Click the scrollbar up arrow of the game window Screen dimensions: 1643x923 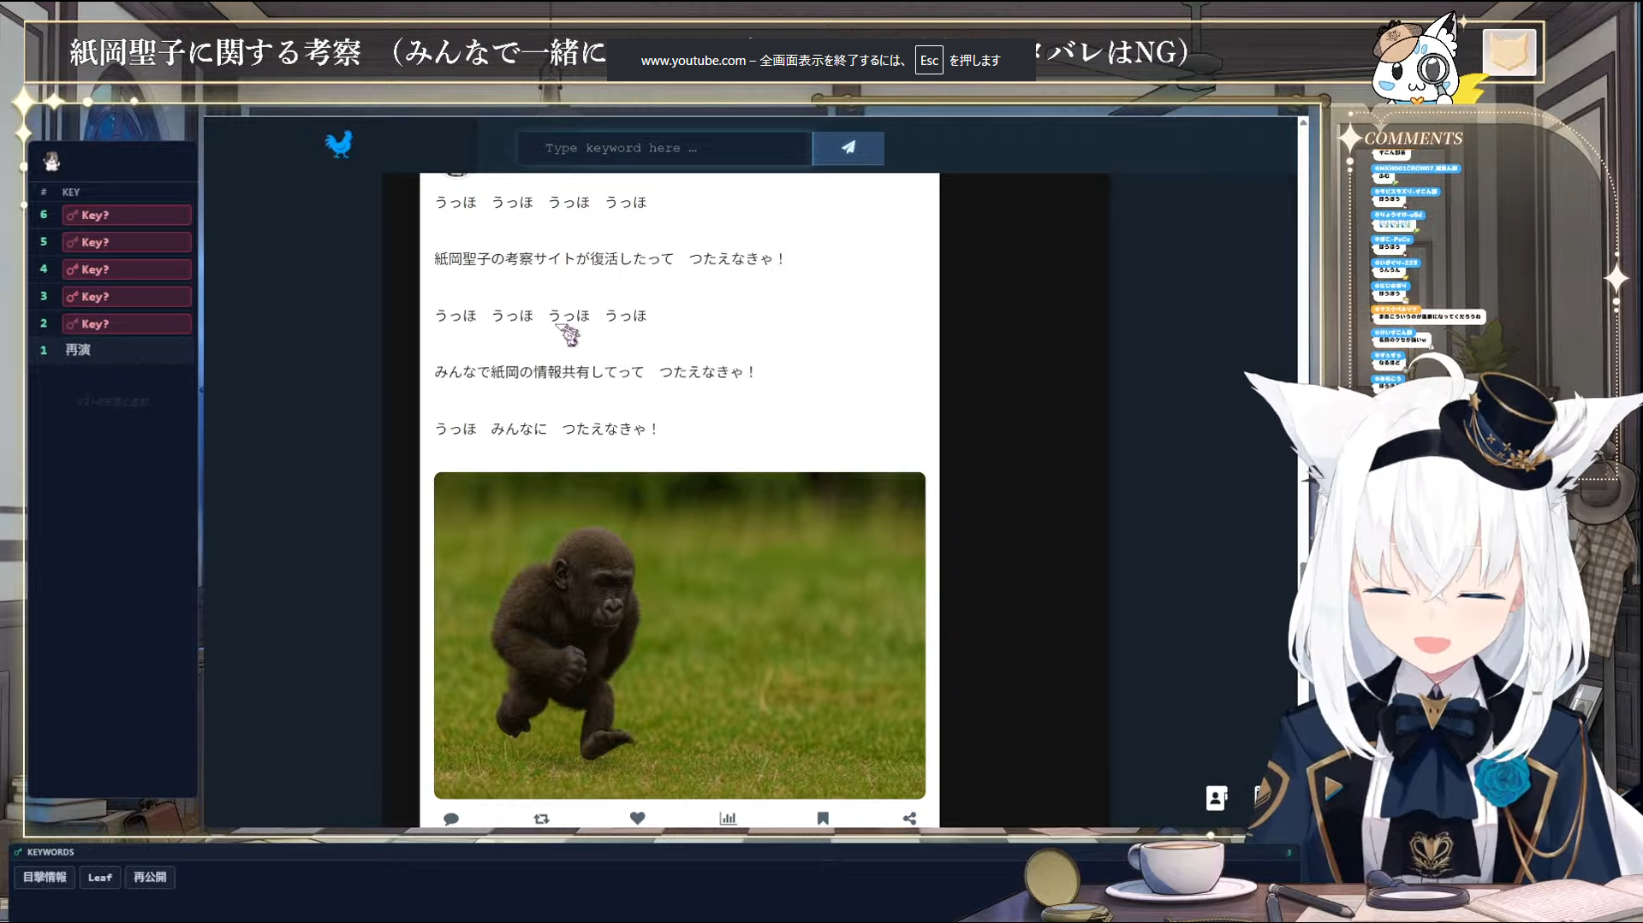[1303, 122]
